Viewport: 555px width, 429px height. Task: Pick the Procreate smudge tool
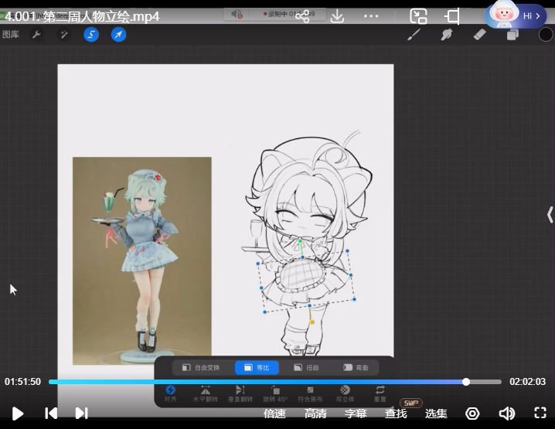coord(447,35)
